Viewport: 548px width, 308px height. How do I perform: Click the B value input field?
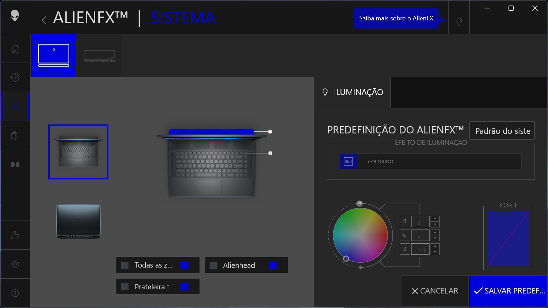[420, 249]
